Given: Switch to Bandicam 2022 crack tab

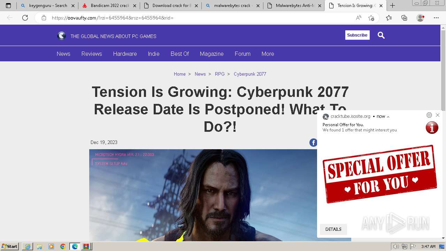Looking at the screenshot, I should coord(110,6).
